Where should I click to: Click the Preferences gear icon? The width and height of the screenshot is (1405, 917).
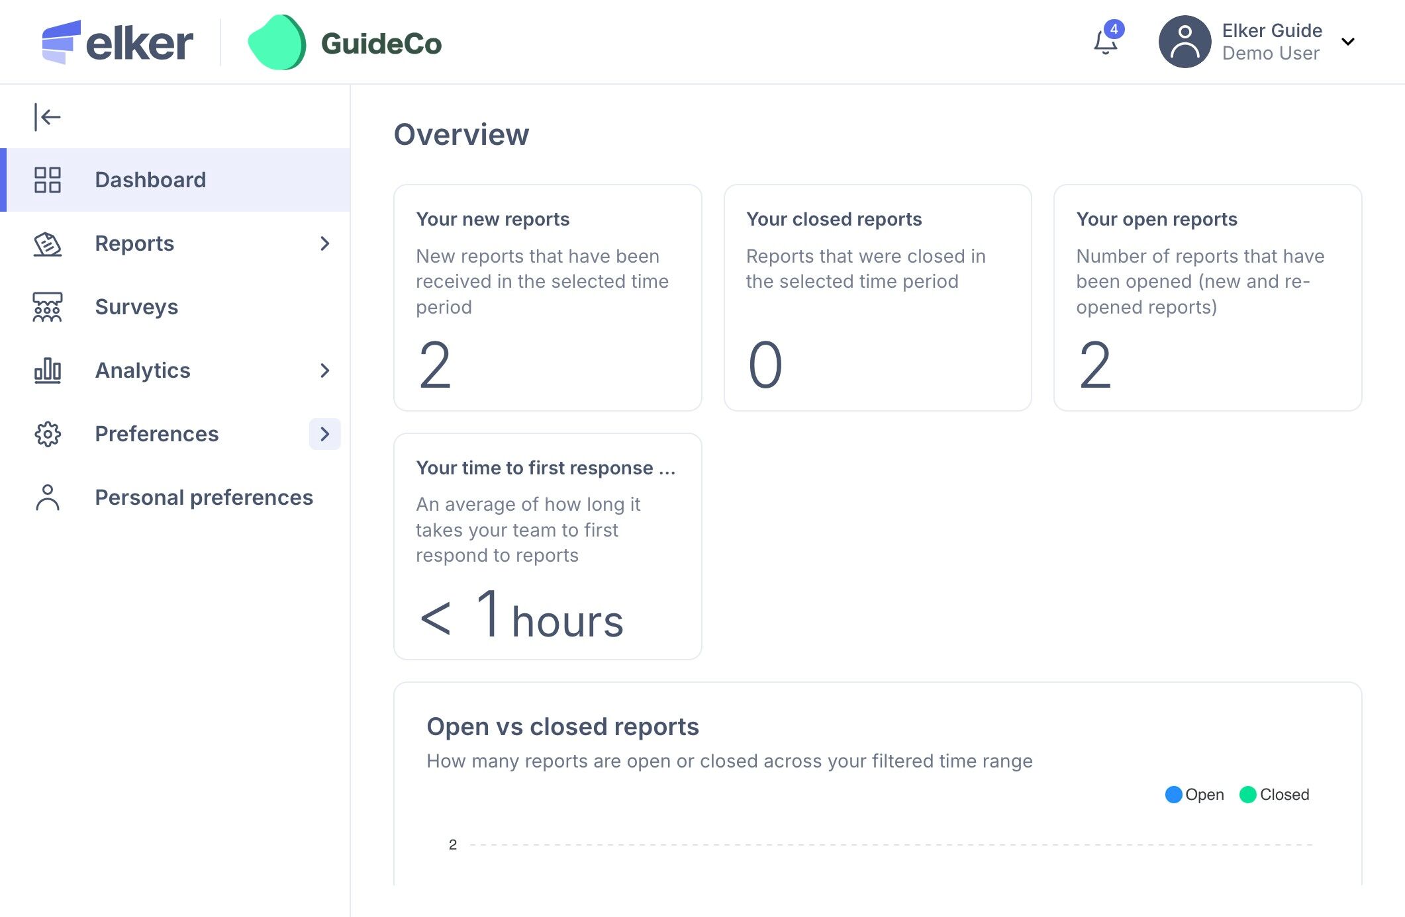tap(47, 434)
